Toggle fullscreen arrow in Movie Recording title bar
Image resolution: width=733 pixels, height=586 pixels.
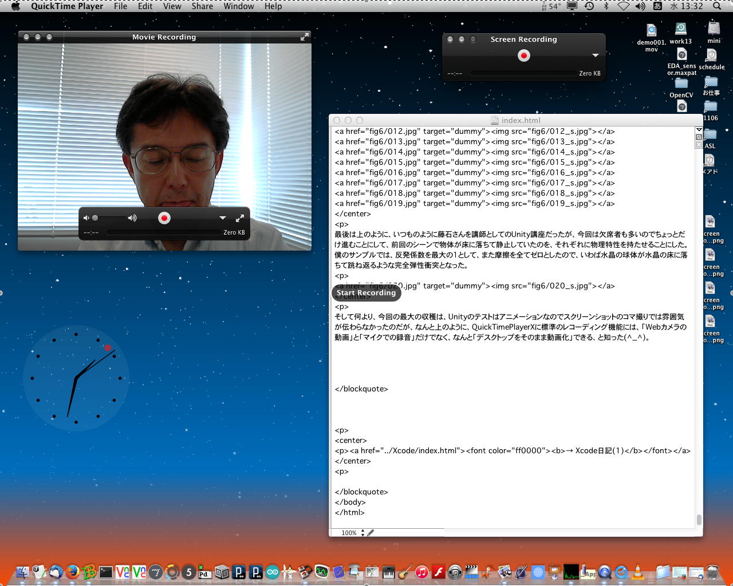(x=305, y=37)
